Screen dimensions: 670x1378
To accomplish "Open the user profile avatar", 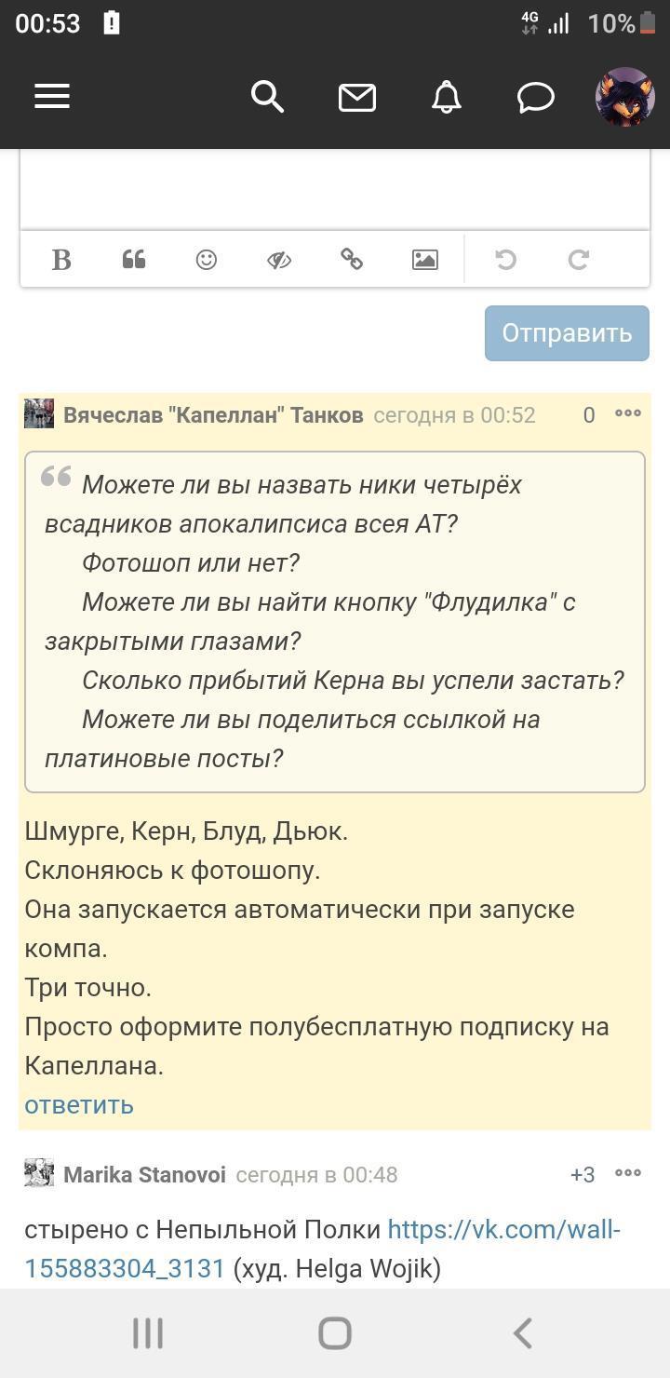I will [624, 97].
